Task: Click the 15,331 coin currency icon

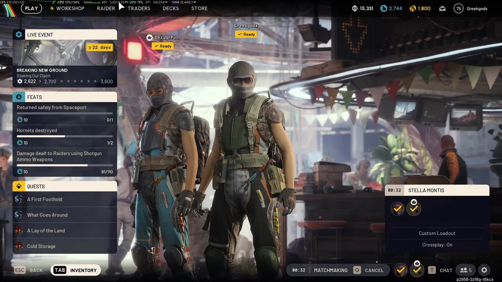Action: (355, 8)
